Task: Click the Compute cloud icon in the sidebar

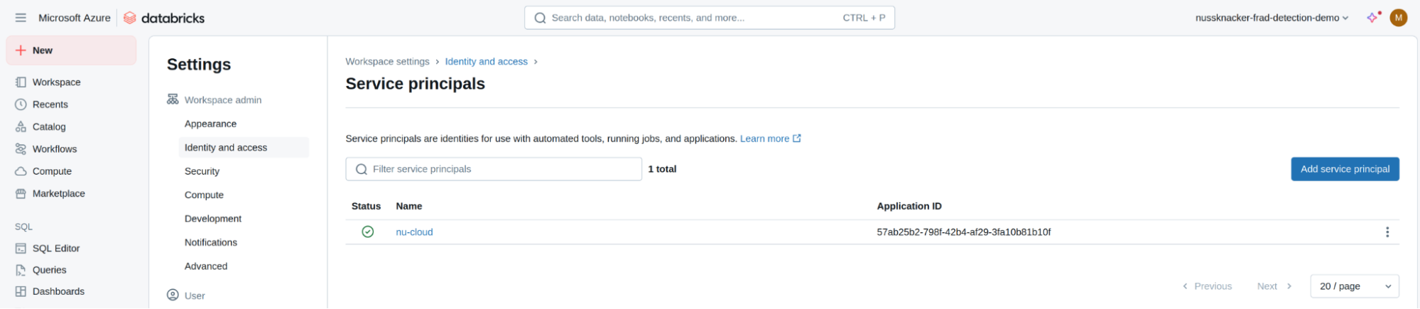Action: point(21,171)
